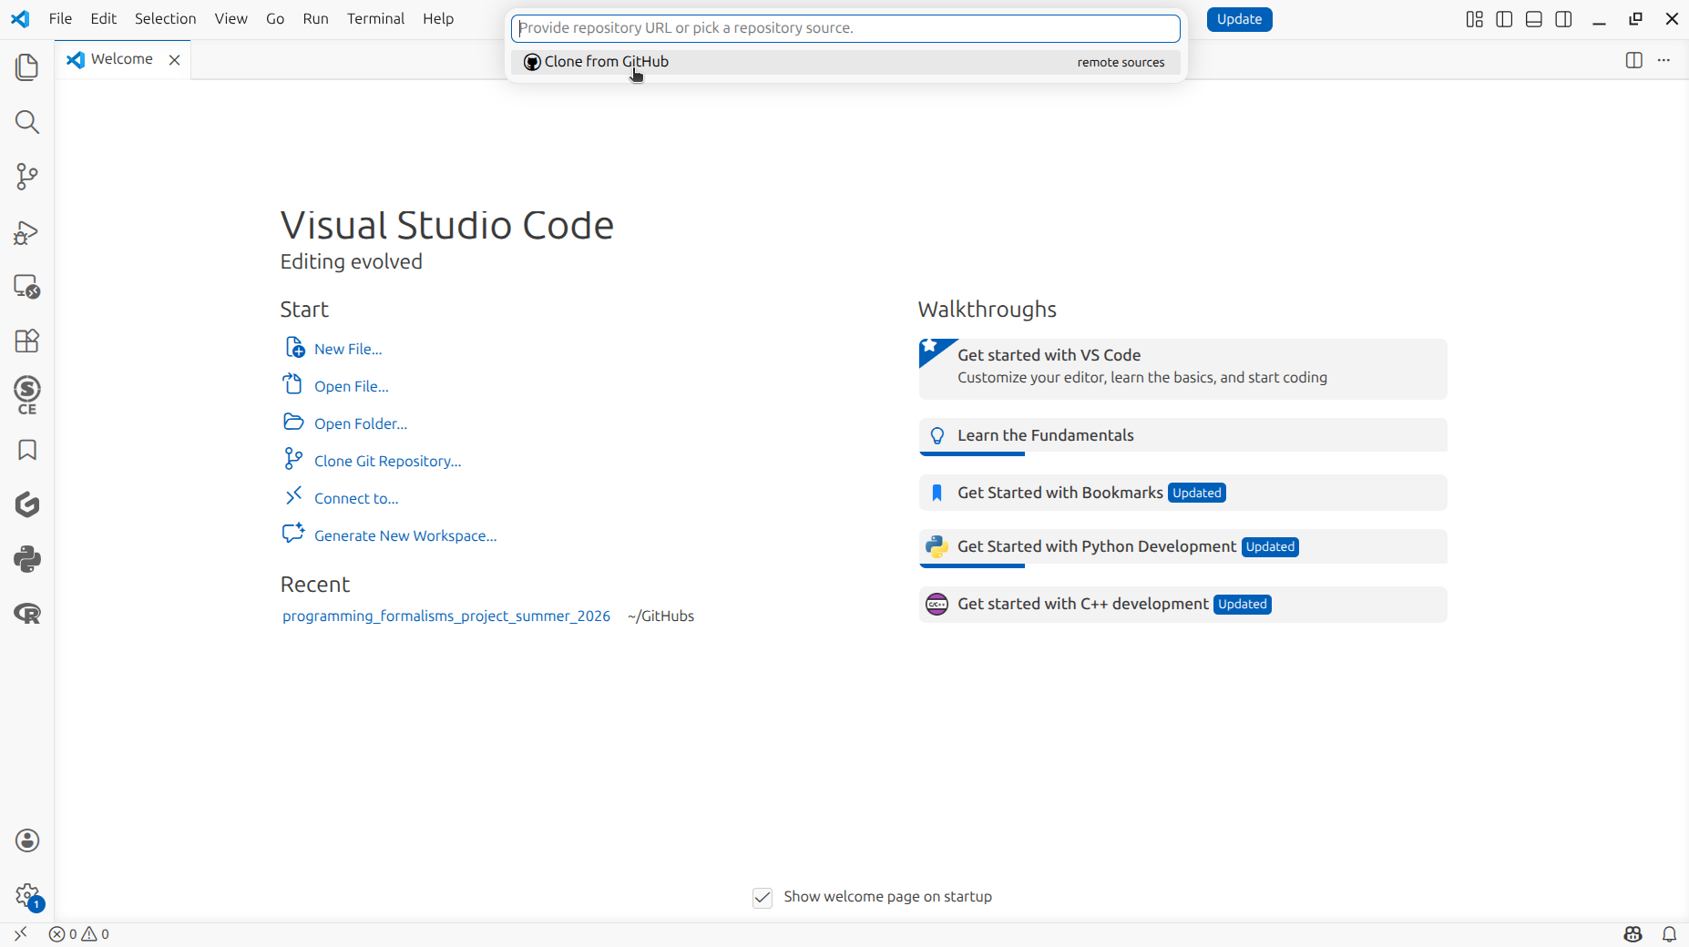Open the Python view in activity bar
Image resolution: width=1689 pixels, height=947 pixels.
[27, 559]
